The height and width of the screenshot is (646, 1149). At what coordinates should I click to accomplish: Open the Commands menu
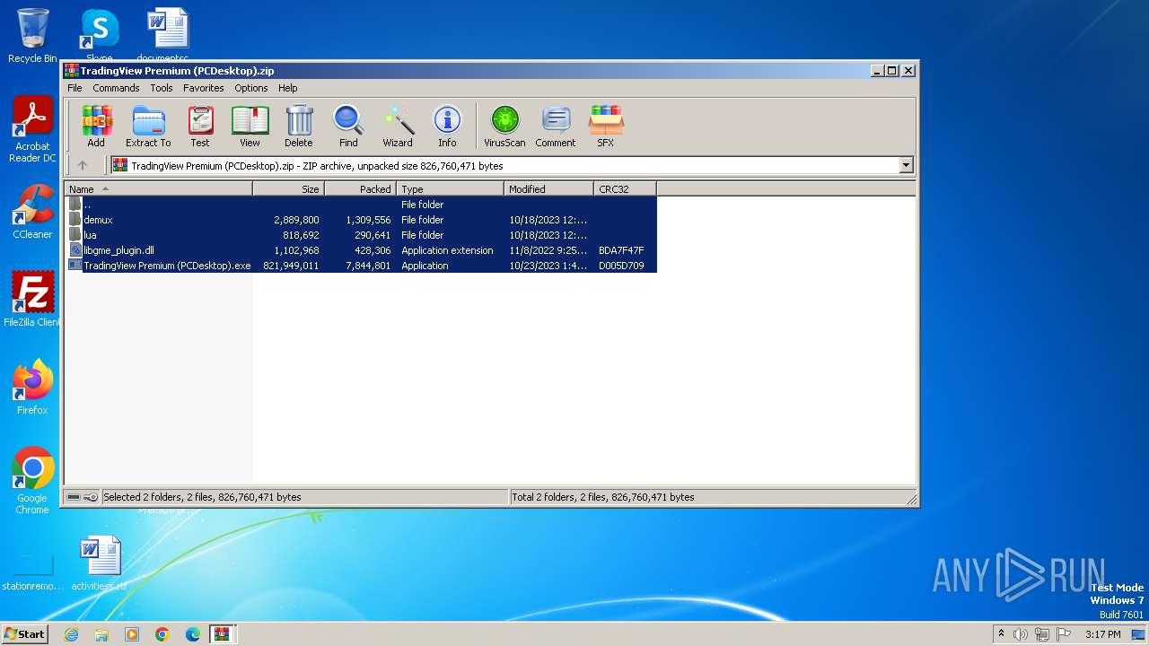click(116, 88)
